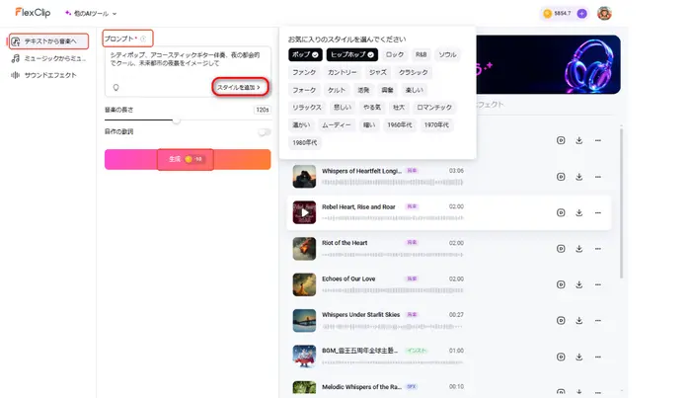Click the Whispers Under Starlit Skies cover thumbnail
The height and width of the screenshot is (398, 691).
click(304, 320)
